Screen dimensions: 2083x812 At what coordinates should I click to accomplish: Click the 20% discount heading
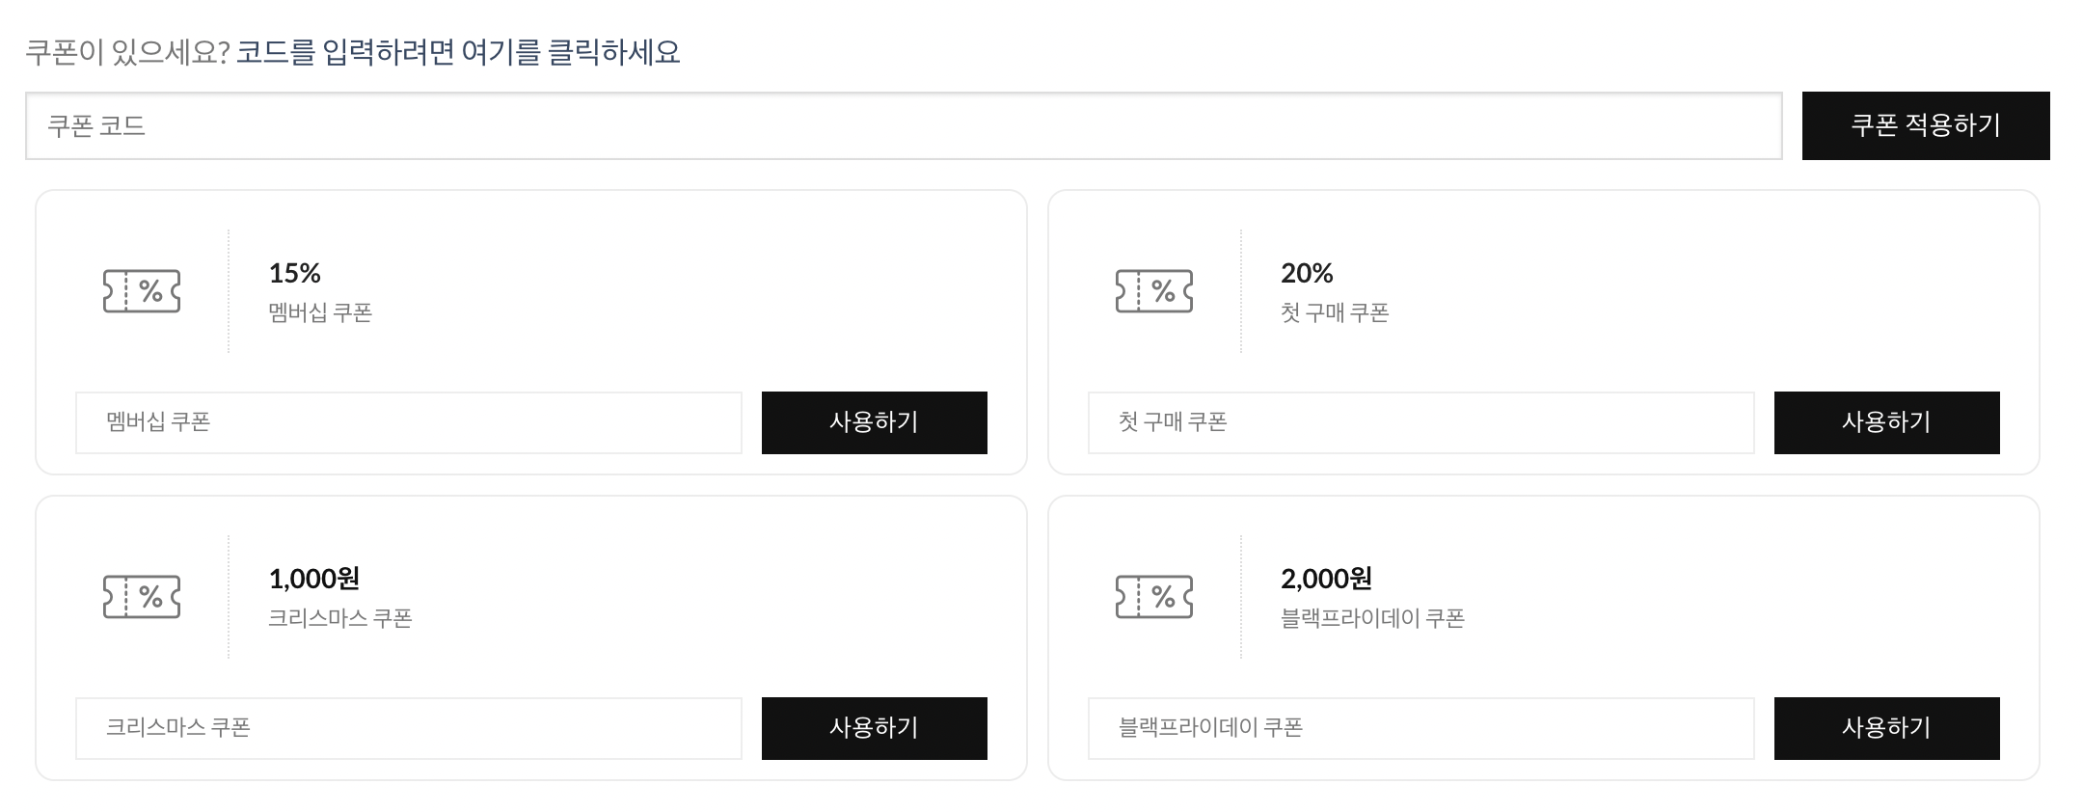click(x=1307, y=274)
